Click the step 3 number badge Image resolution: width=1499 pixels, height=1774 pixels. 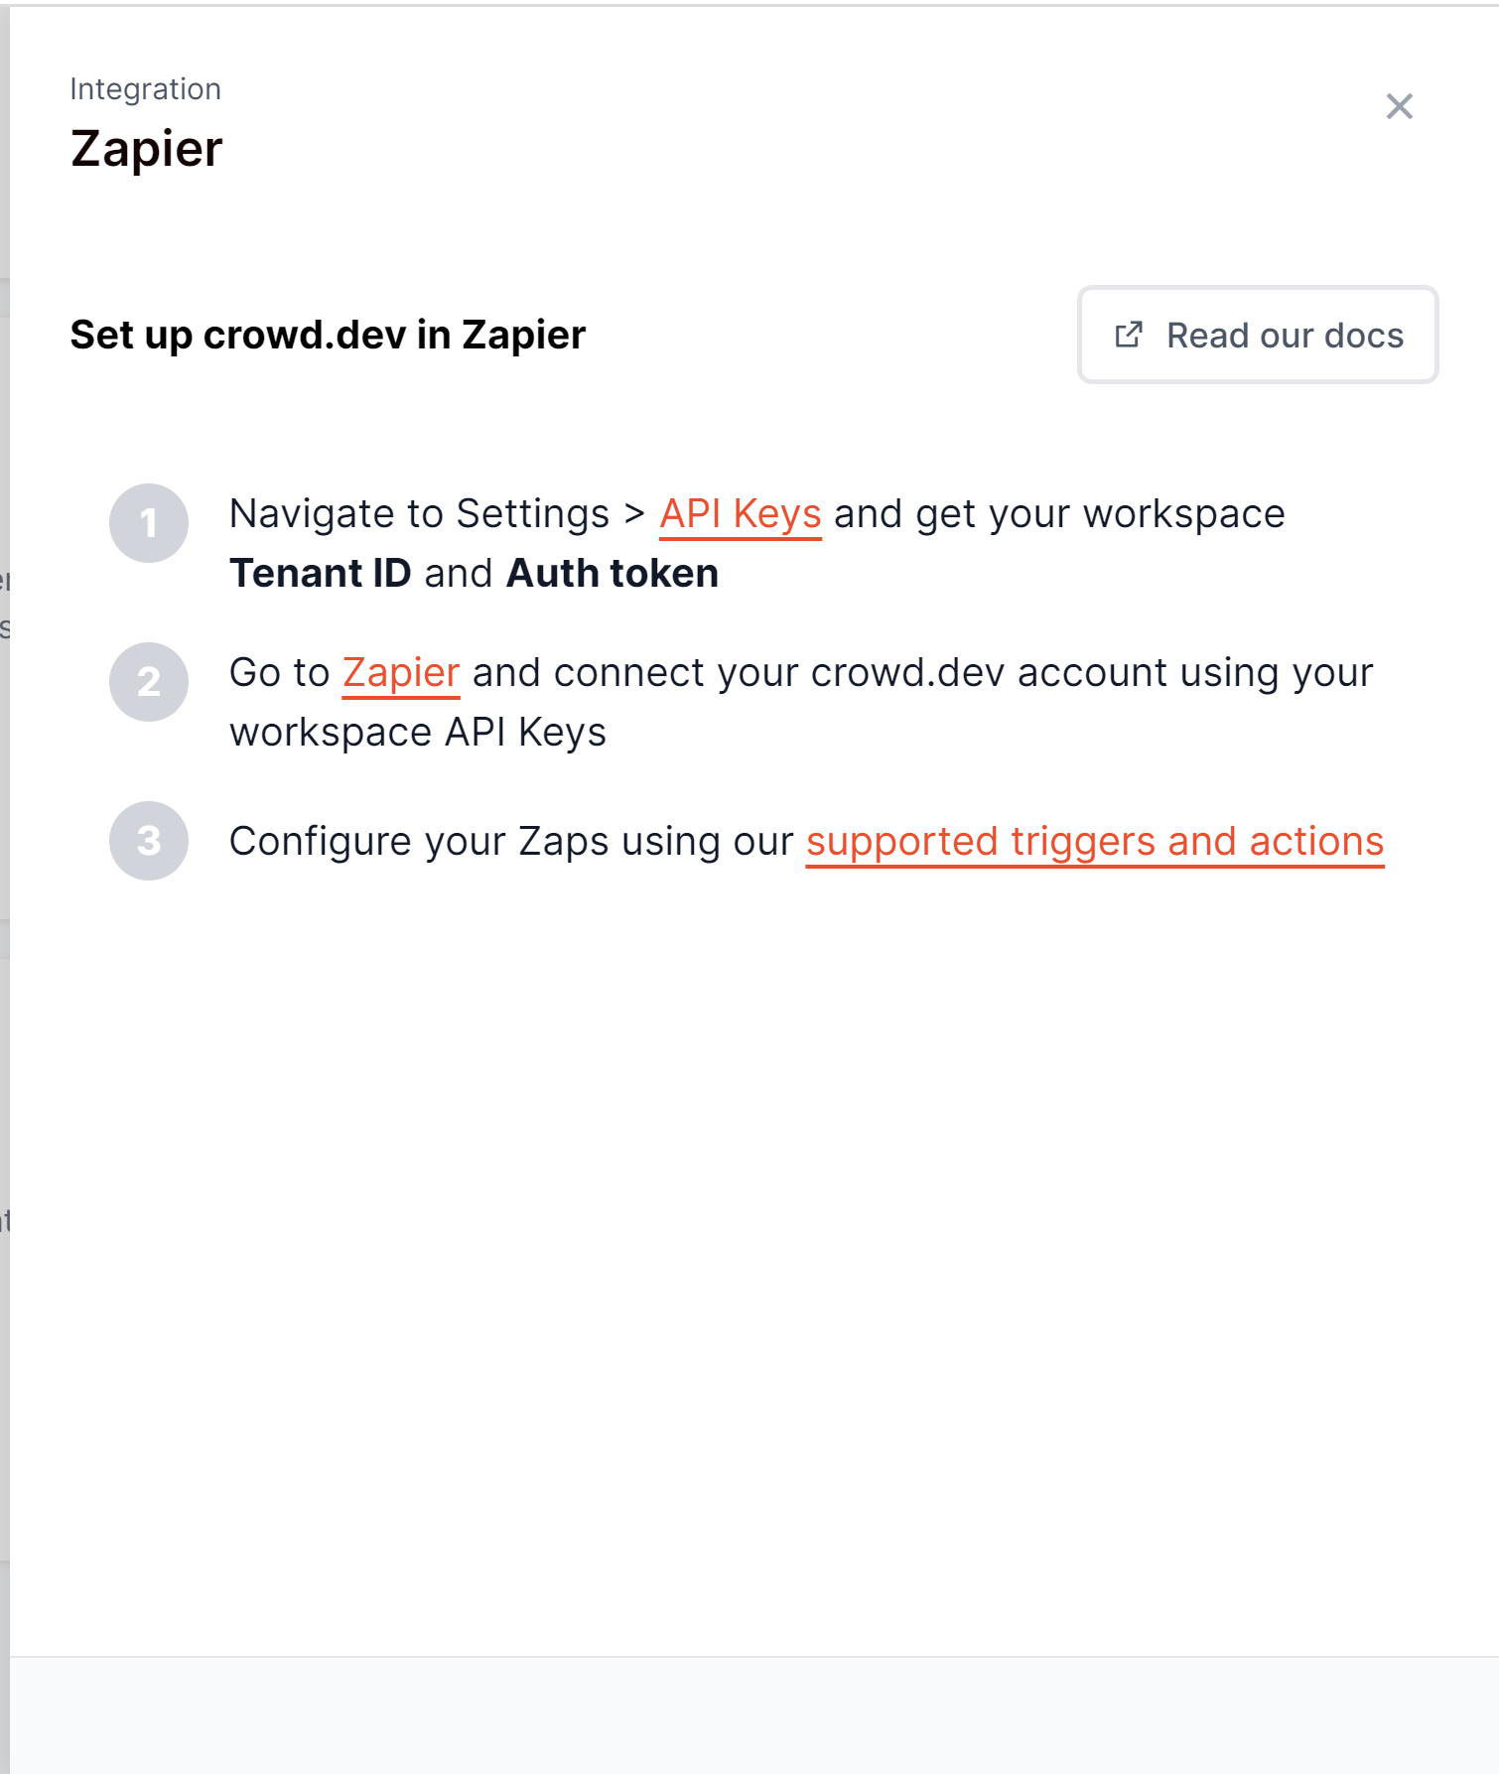coord(149,841)
